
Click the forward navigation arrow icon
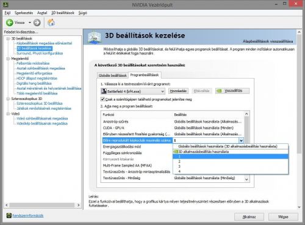click(37, 23)
